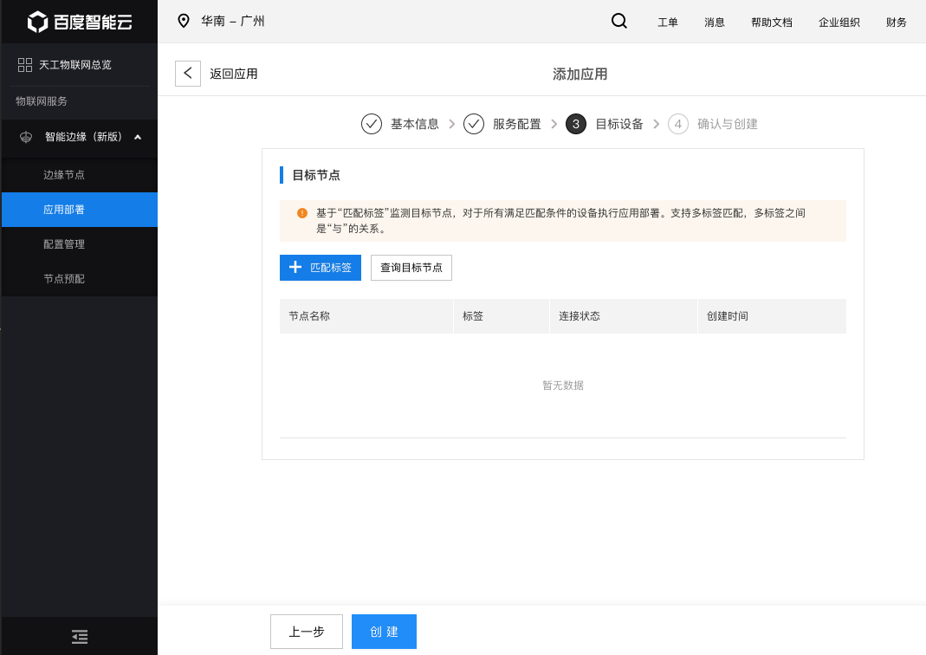
Task: Click the 查询目标节点 button
Action: click(411, 268)
